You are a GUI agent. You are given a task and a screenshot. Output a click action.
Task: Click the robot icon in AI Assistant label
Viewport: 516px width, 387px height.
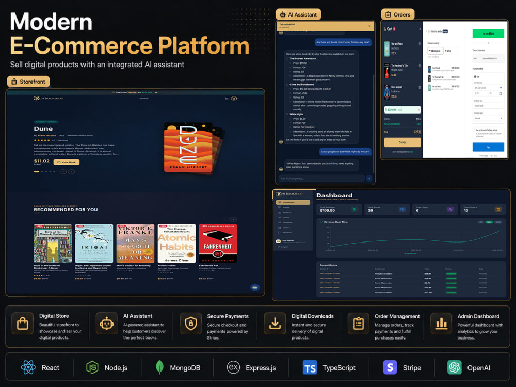(x=283, y=14)
